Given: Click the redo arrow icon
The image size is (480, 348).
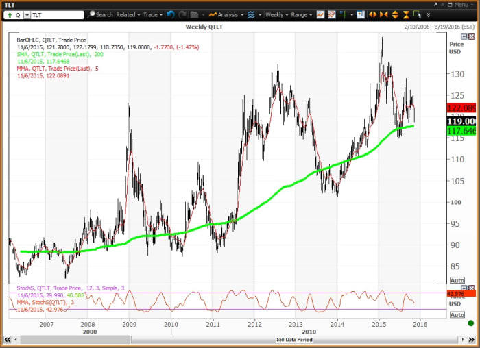Looking at the screenshot, I should pos(181,14).
